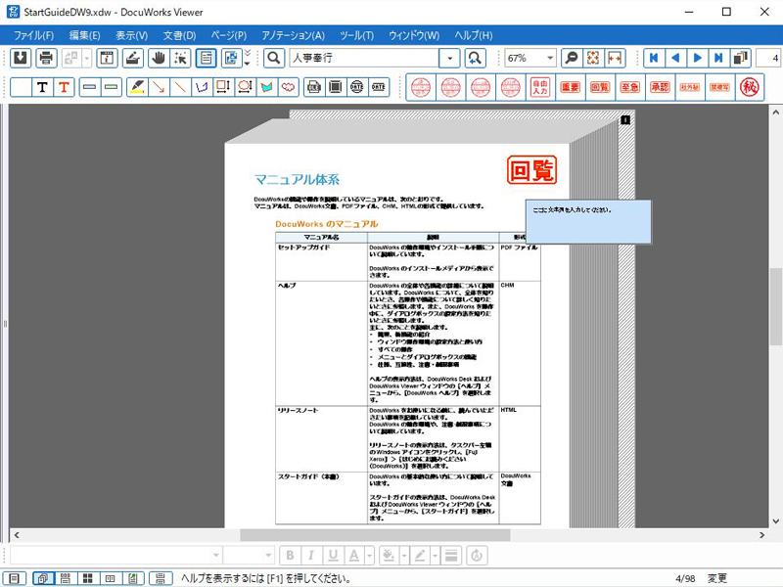Click the blue sticky note on page

pyautogui.click(x=588, y=222)
